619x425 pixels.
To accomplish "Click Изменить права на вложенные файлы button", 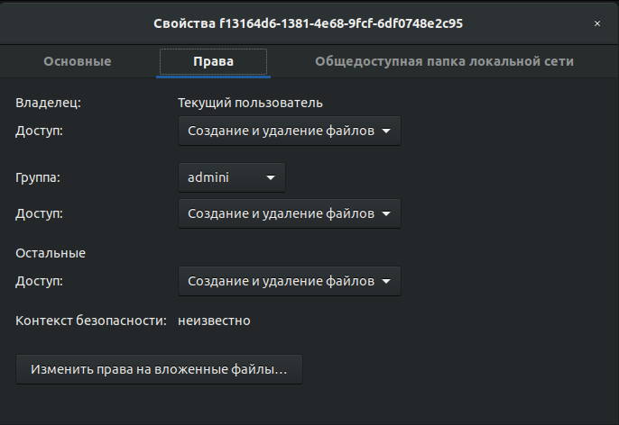I will pos(159,369).
